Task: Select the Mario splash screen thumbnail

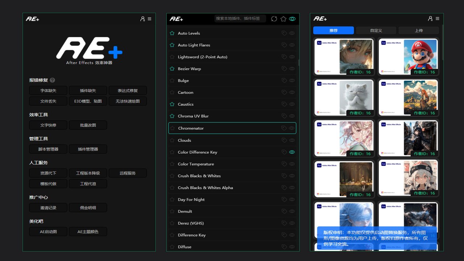Action: [408, 57]
